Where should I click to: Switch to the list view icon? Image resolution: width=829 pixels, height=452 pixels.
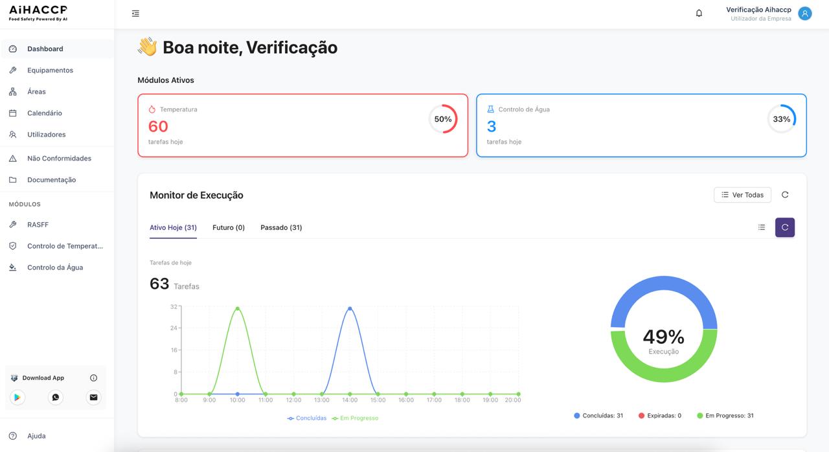762,227
